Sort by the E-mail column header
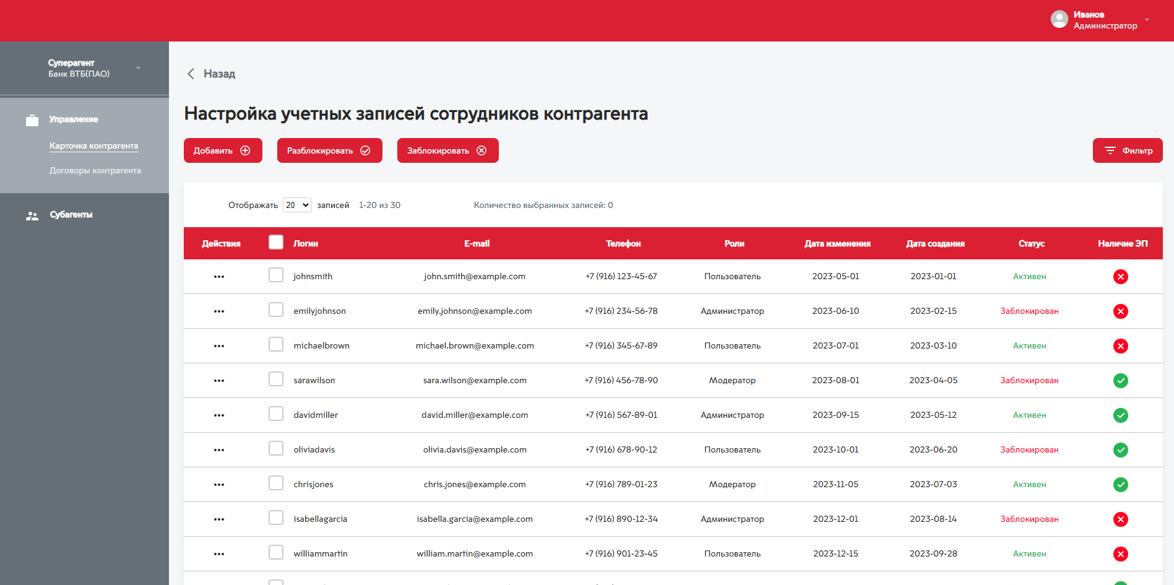 [477, 244]
